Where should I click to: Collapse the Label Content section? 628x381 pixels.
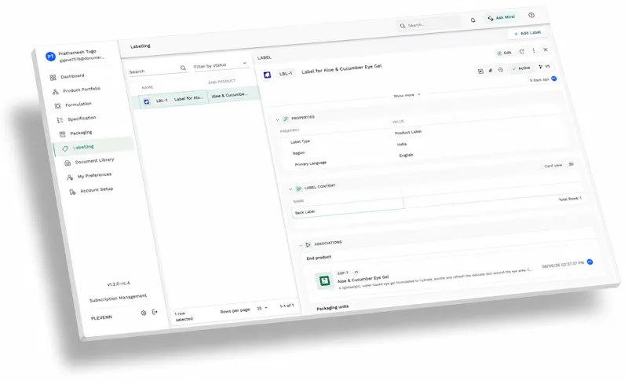tap(290, 189)
